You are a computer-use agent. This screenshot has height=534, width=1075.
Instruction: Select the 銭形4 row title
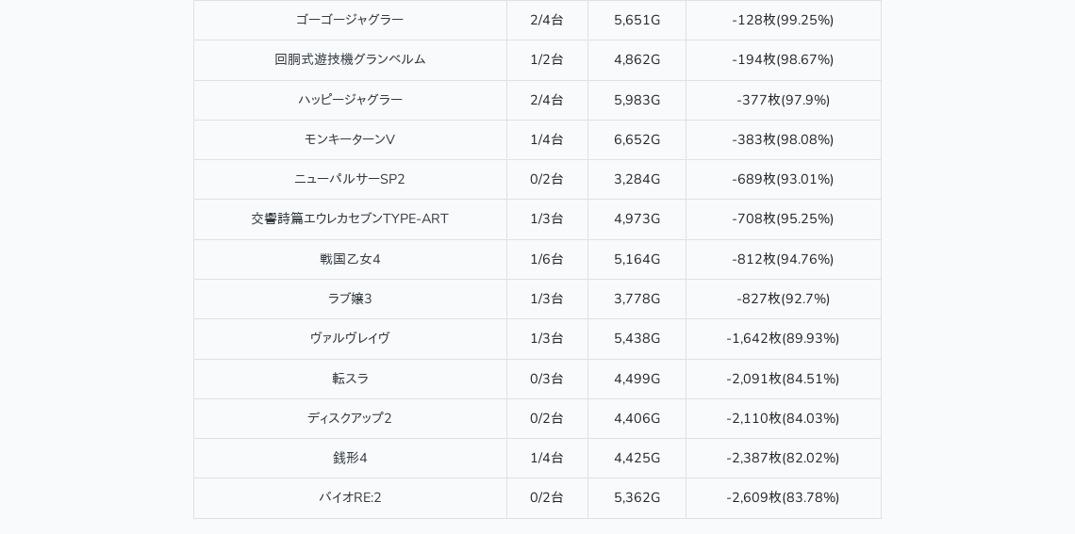[x=350, y=458]
